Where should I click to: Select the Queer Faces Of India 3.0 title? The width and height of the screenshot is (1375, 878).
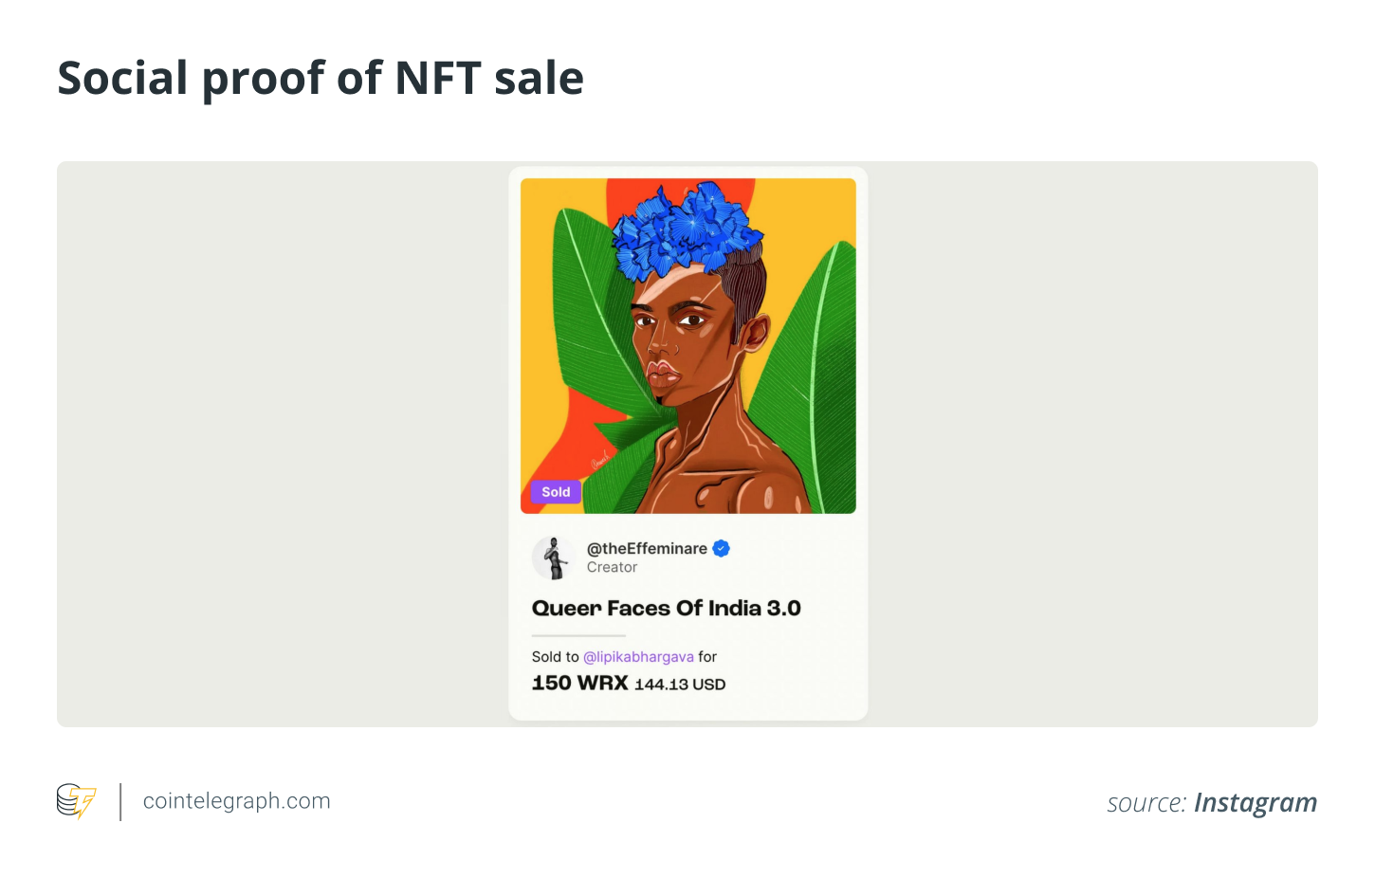tap(666, 609)
